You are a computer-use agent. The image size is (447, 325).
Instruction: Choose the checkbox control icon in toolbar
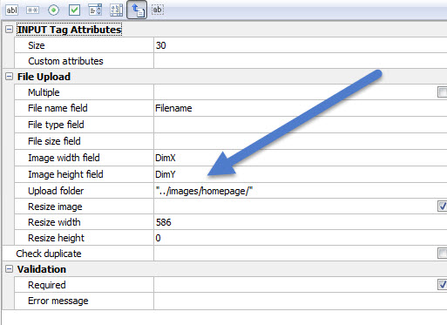[74, 10]
